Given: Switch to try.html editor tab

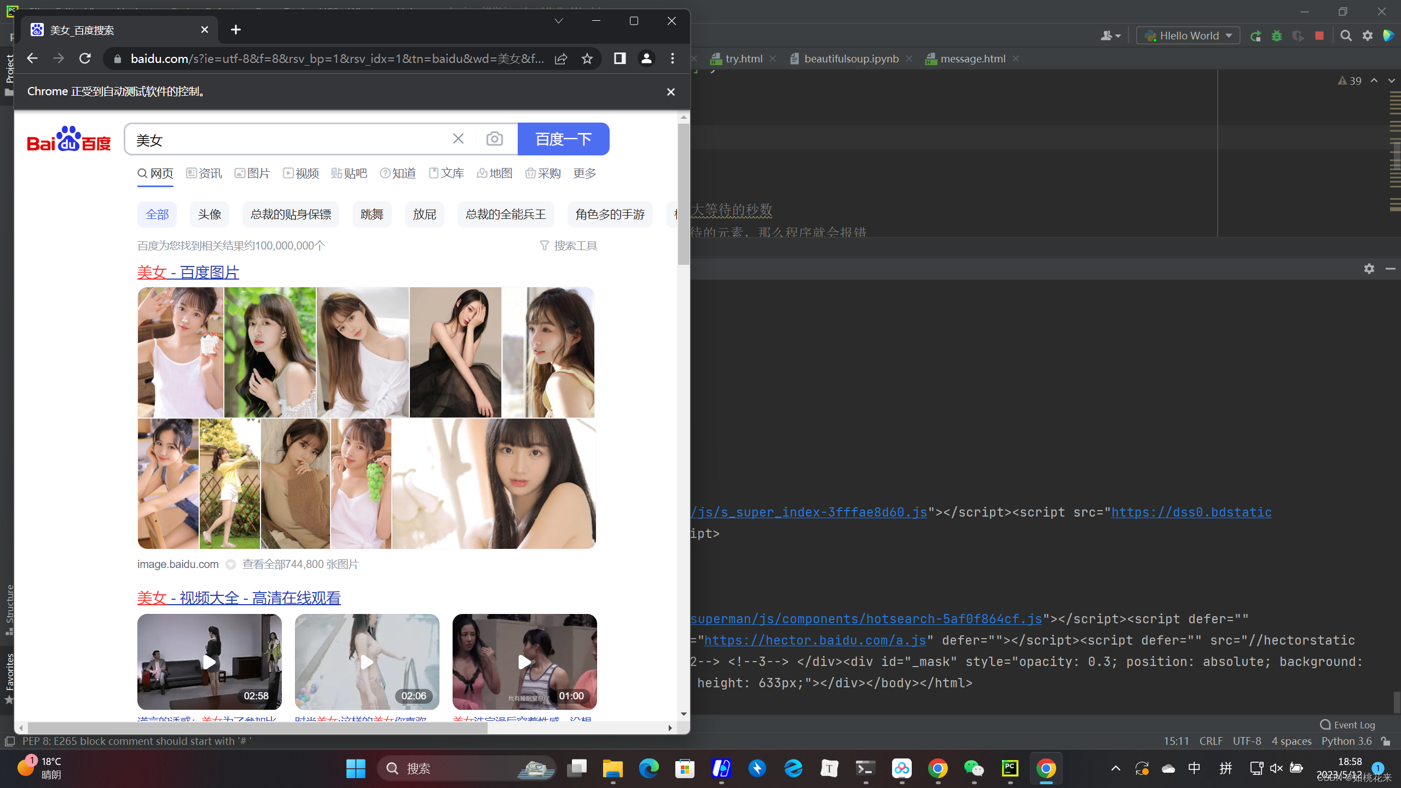Looking at the screenshot, I should [743, 59].
